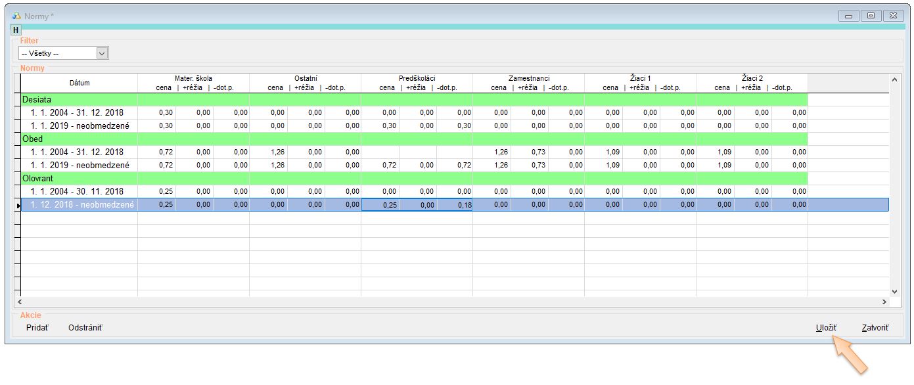Maximize the Normy window
The height and width of the screenshot is (385, 914).
coord(871,16)
